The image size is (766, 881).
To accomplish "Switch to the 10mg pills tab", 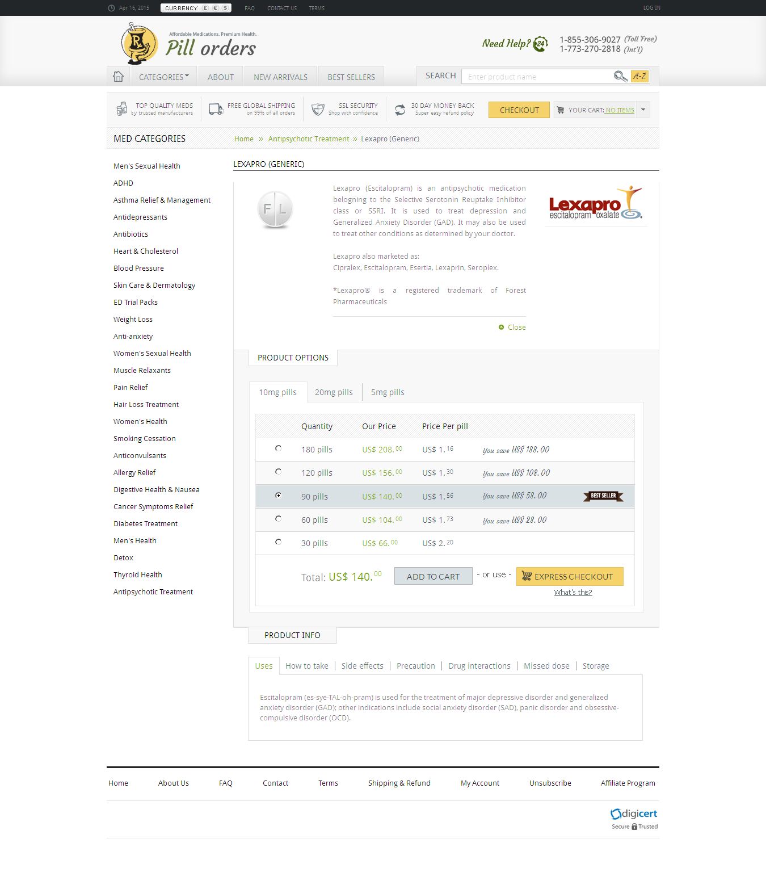I will (x=278, y=392).
